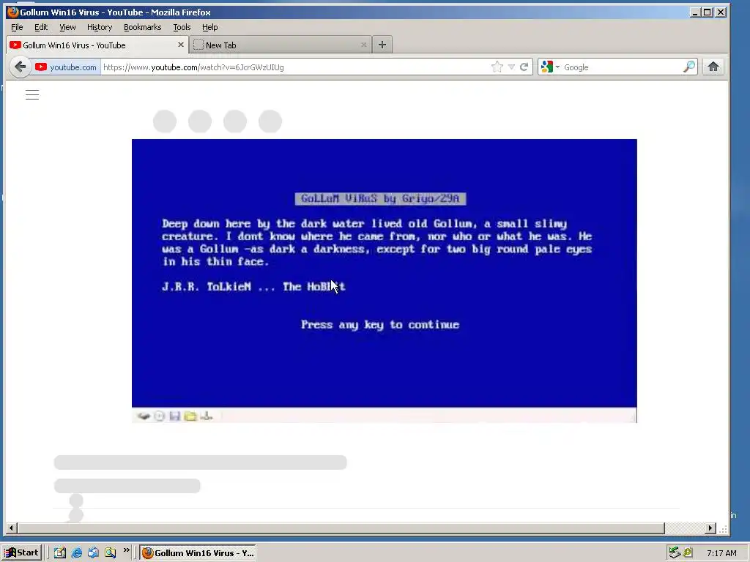Close the New Tab tab
This screenshot has width=750, height=562.
(x=363, y=45)
